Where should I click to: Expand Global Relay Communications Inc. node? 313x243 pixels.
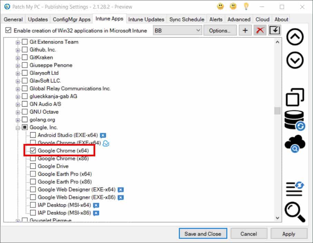point(18,89)
